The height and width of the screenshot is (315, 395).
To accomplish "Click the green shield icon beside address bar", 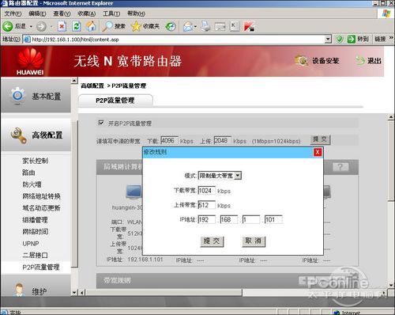I will click(x=340, y=40).
